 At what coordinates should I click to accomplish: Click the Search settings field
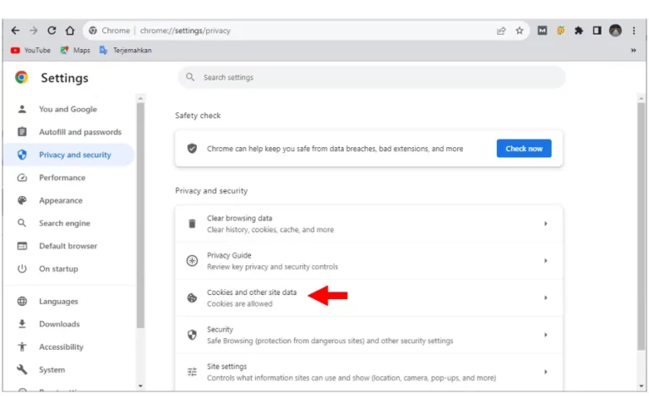tap(371, 78)
